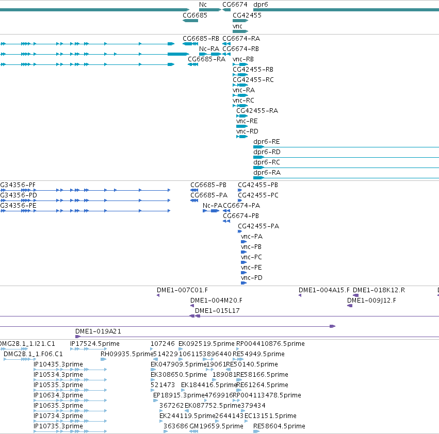439x434 pixels.
Task: Click transcript CG42455-RA
Action: pyautogui.click(x=257, y=110)
